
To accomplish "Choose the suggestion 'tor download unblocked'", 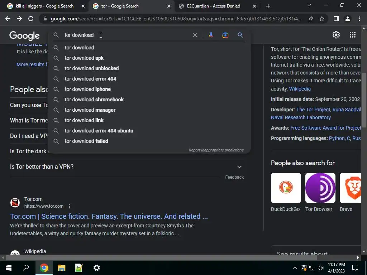I will (149, 68).
